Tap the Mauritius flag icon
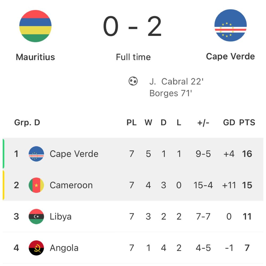 pyautogui.click(x=35, y=26)
